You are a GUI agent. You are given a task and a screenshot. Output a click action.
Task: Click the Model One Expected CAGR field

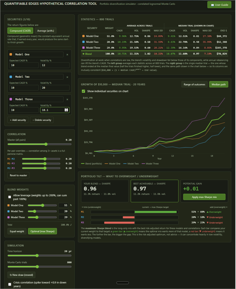tap(24, 65)
